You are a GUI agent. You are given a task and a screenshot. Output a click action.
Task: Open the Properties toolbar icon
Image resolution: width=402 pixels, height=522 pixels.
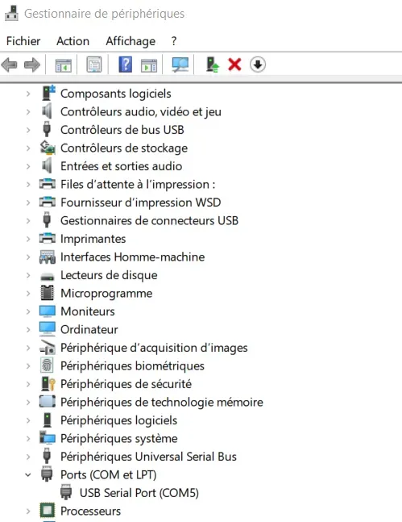click(94, 65)
